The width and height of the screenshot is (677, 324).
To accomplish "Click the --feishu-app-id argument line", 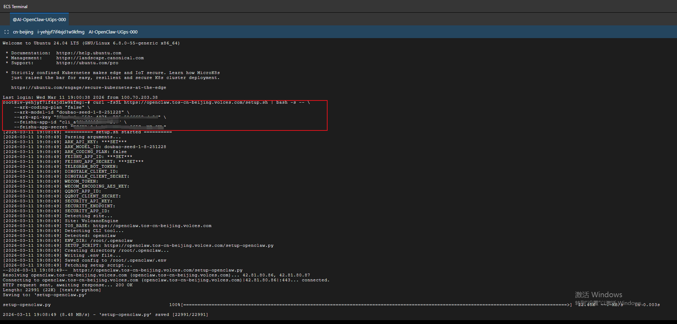I will tap(71, 122).
